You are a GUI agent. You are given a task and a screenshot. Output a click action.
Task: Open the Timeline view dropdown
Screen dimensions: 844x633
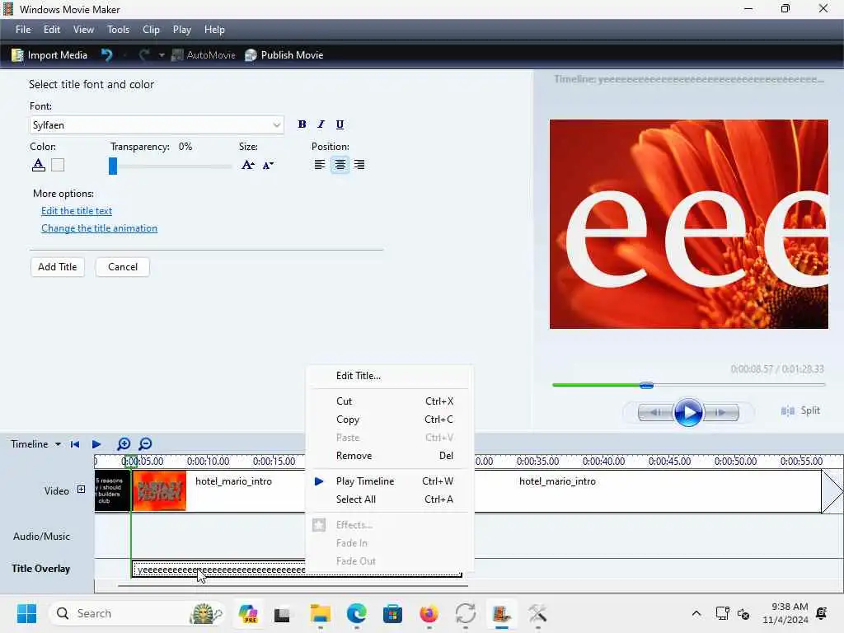click(35, 444)
